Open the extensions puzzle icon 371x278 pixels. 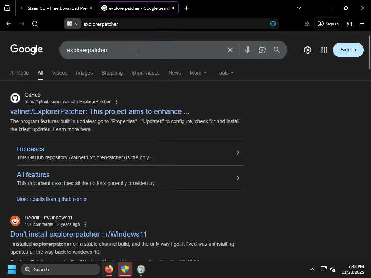tap(349, 24)
